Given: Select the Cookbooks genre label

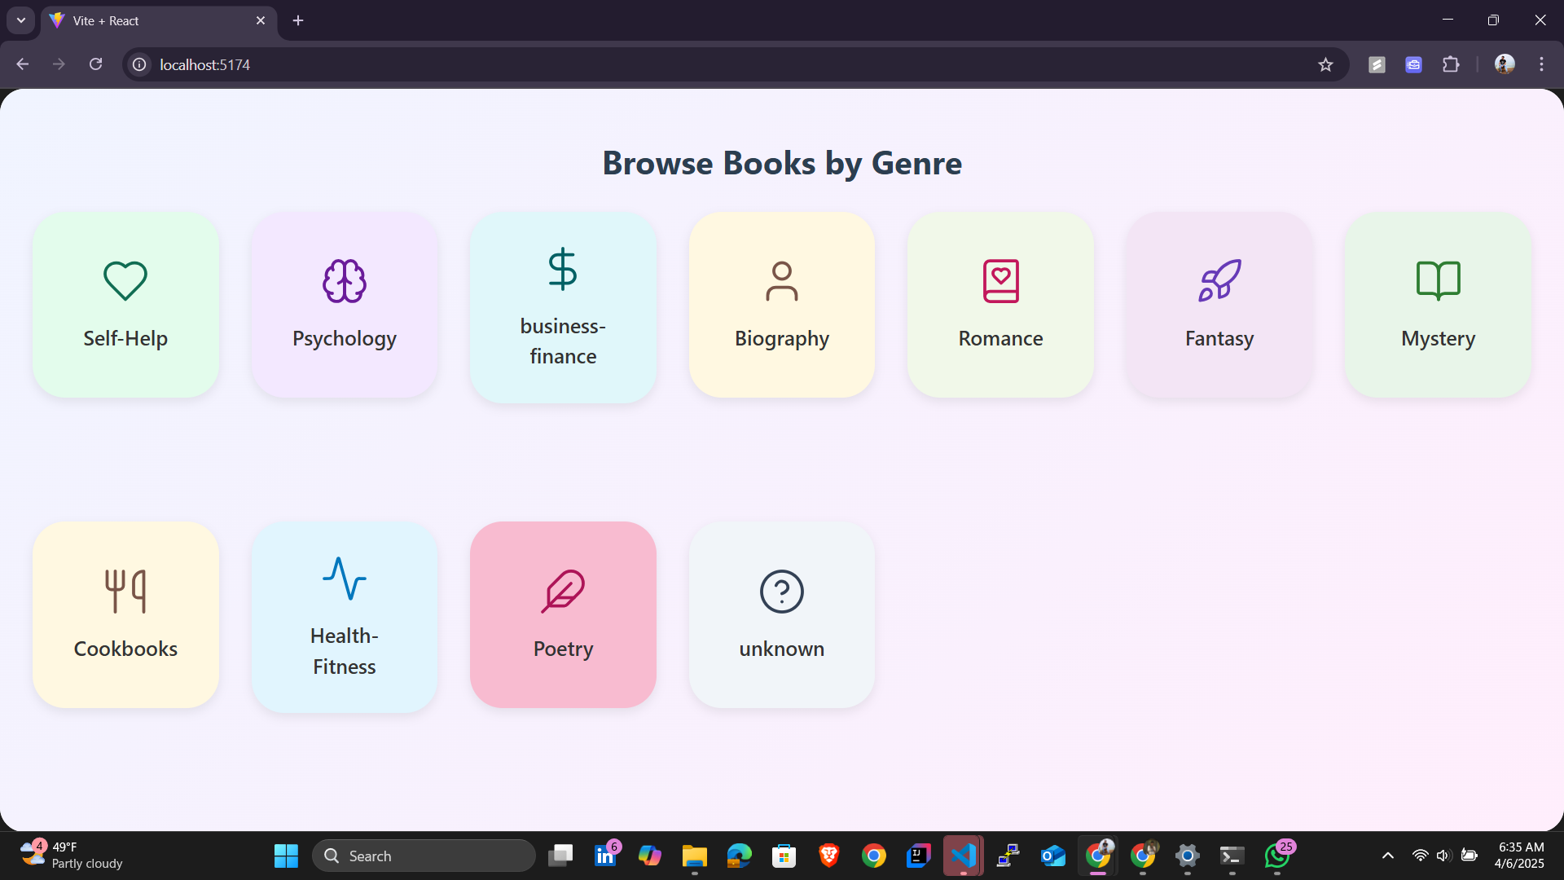Looking at the screenshot, I should [125, 649].
